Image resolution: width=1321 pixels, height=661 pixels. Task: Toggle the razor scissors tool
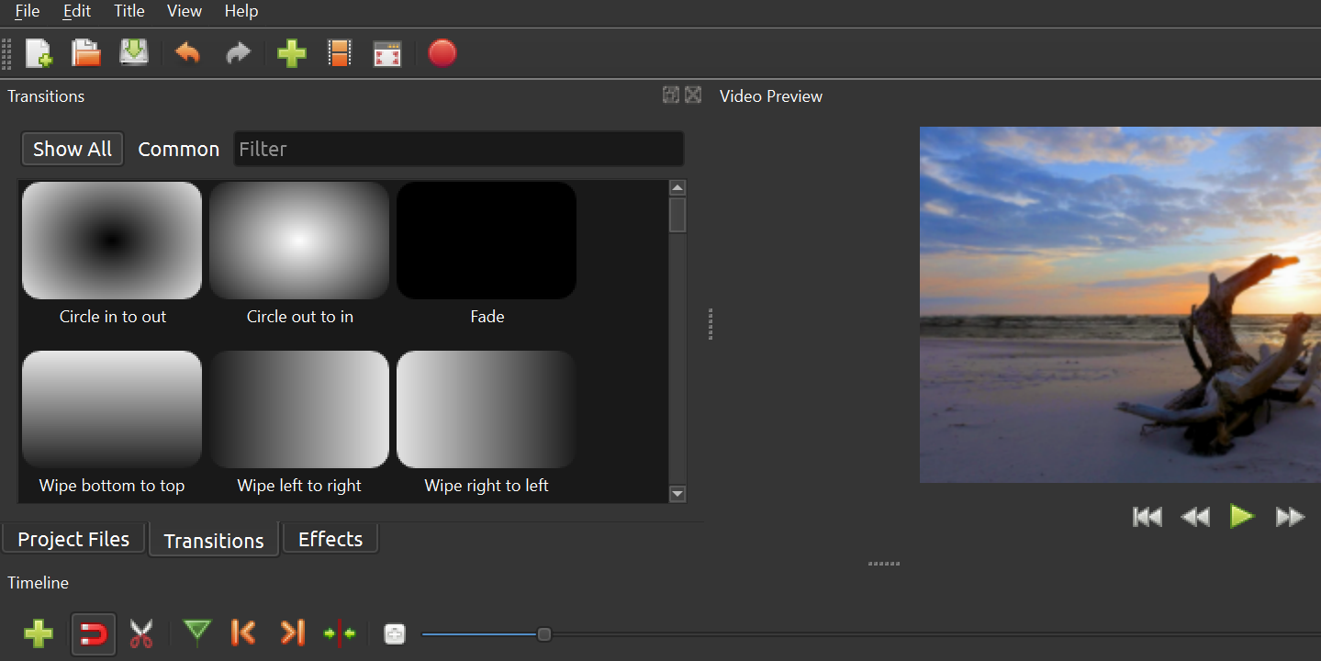(141, 633)
